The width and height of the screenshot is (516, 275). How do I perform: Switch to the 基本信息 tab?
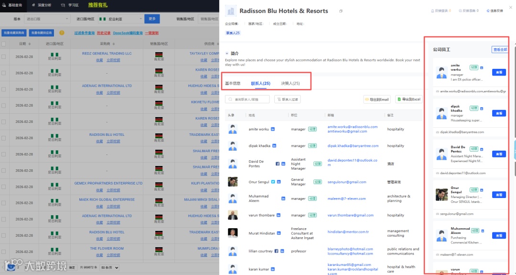pyautogui.click(x=233, y=83)
